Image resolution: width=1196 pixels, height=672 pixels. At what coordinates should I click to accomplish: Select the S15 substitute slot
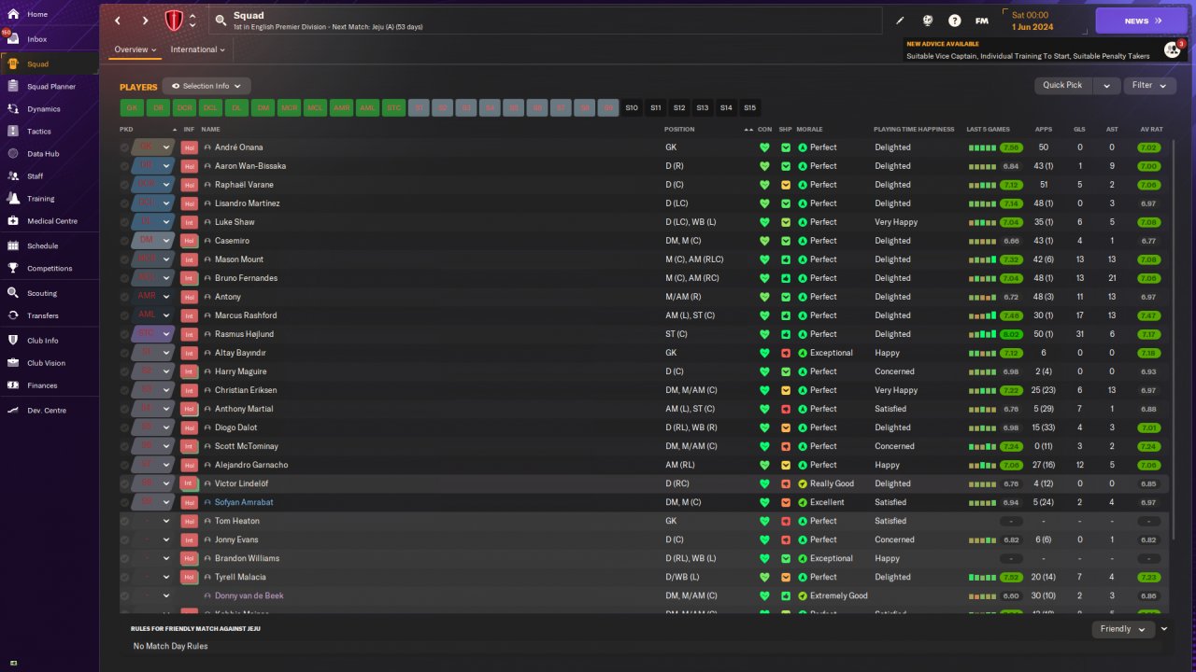click(749, 108)
